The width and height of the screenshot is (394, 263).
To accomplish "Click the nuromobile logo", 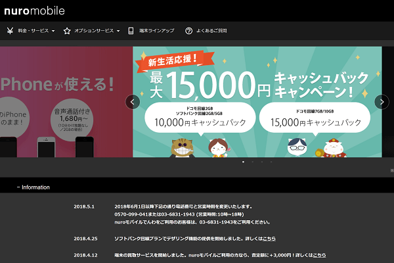I will pos(34,11).
